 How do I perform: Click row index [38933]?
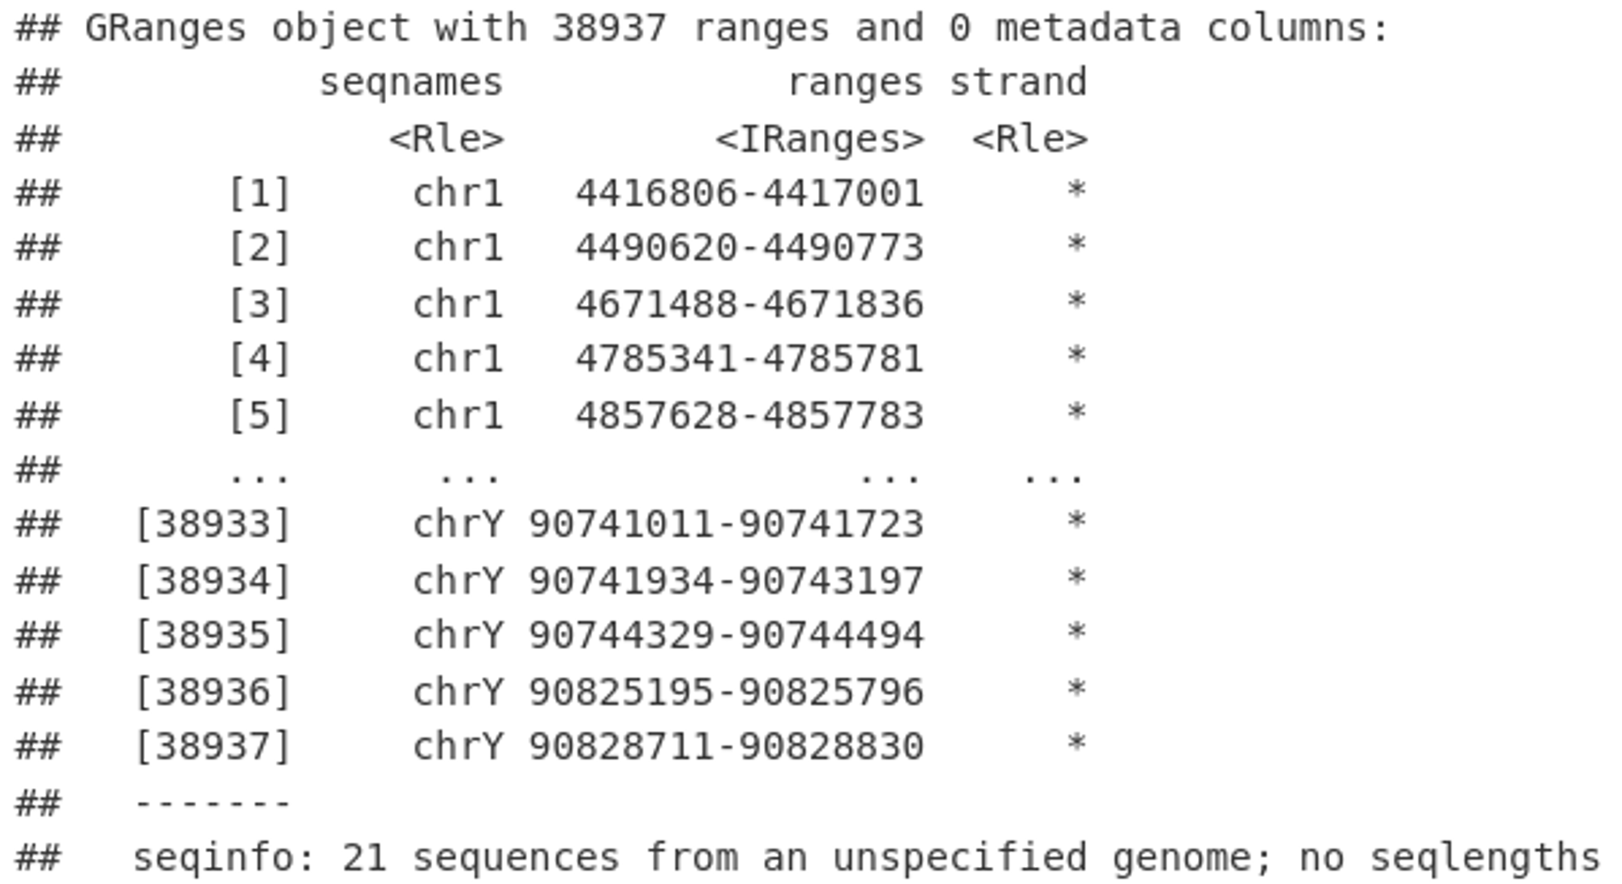212,525
